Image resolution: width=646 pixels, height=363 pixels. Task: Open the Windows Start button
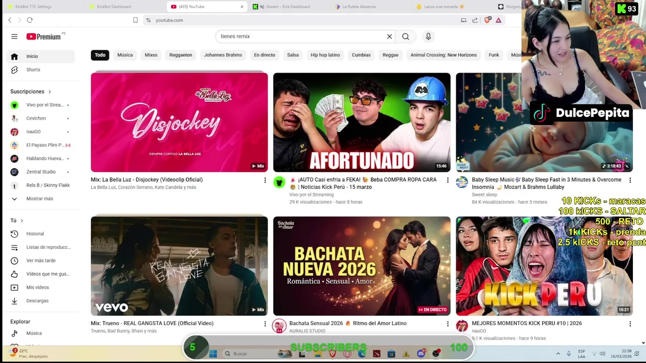[213, 353]
